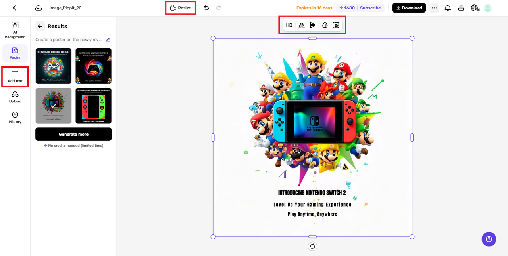Select the Poster tab in the sidebar

coord(15,53)
